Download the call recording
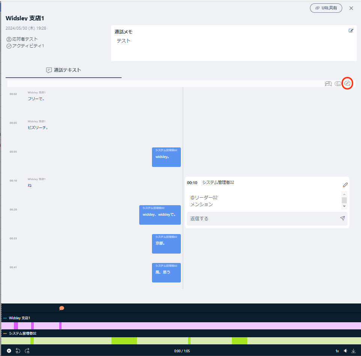 pos(353,351)
